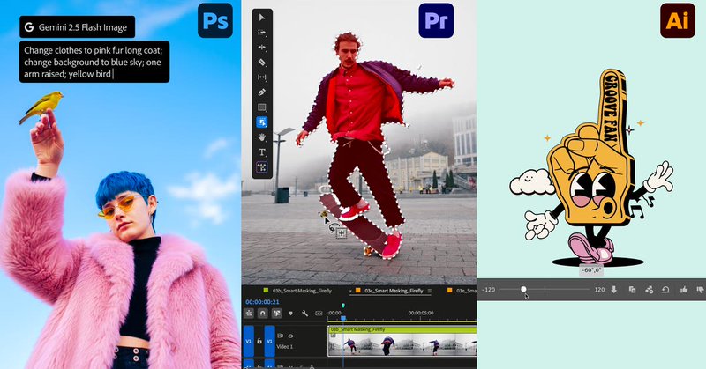Toggle snap magnet in timeline
The image size is (706, 369).
pyautogui.click(x=262, y=313)
